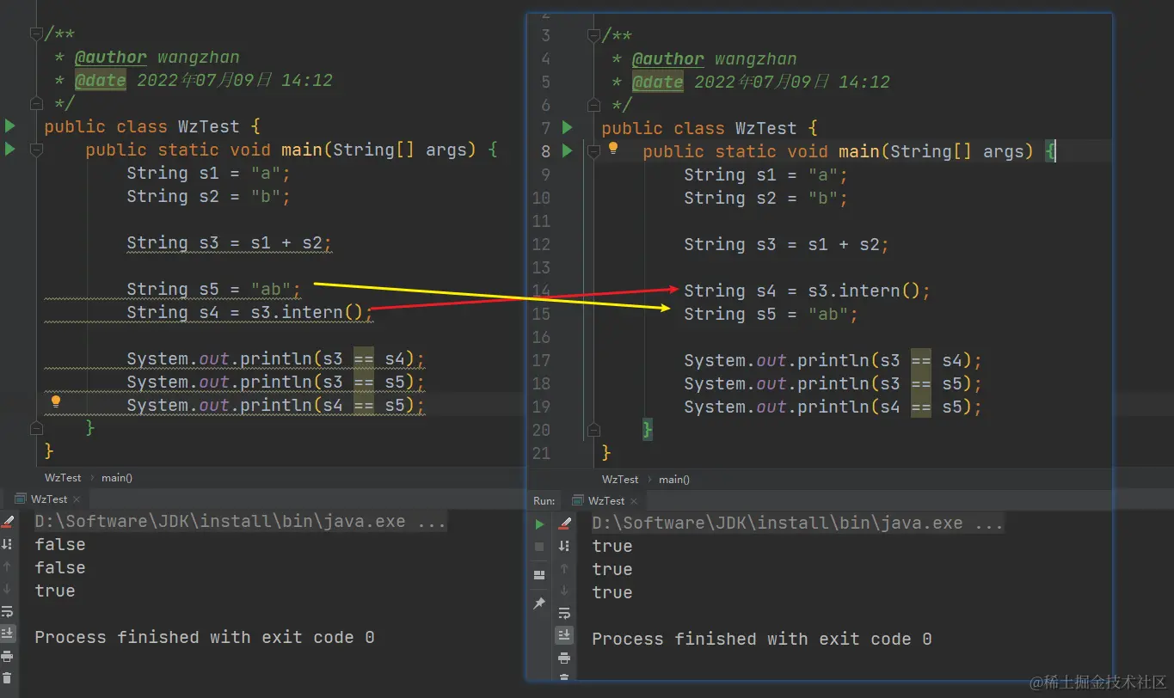The width and height of the screenshot is (1174, 698).
Task: Collapse main method fold marker in left editor
Action: click(x=36, y=150)
